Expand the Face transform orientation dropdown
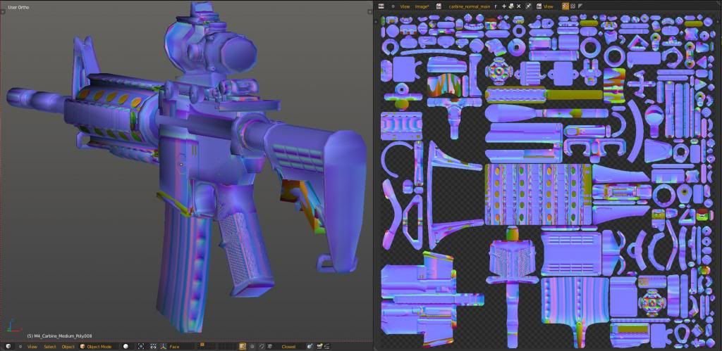Image resolution: width=722 pixels, height=351 pixels. [175, 346]
